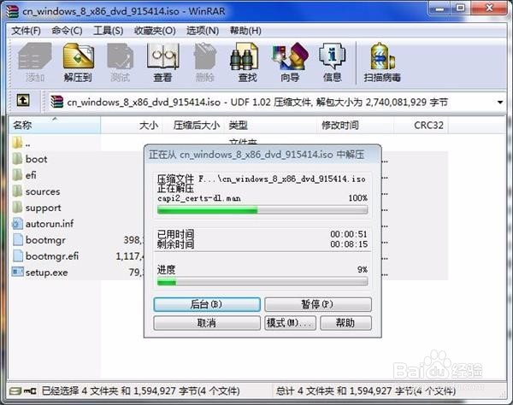Screen dimensions: 513x405
Task: Click the extract dialog title bar
Action: (x=262, y=155)
